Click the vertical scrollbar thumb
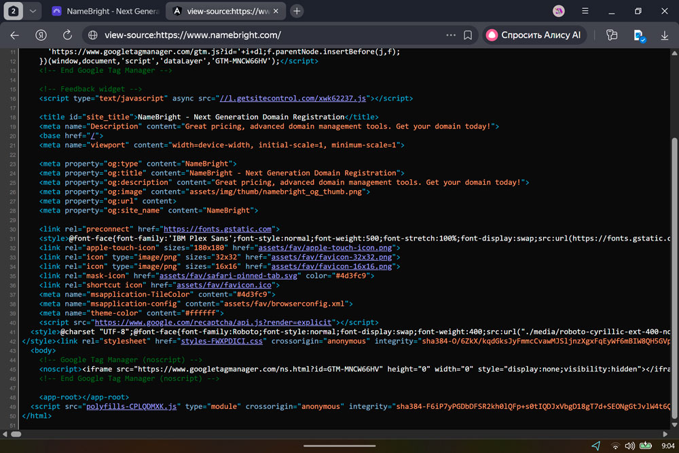 (x=674, y=277)
